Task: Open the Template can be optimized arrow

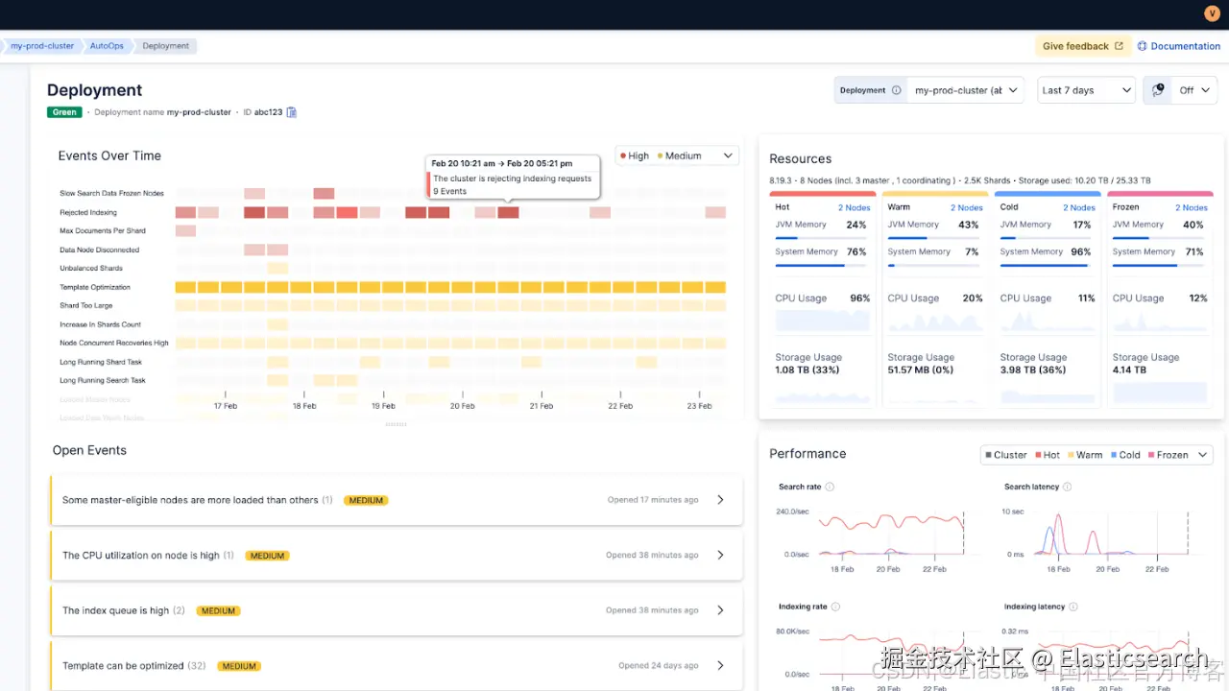Action: tap(721, 665)
